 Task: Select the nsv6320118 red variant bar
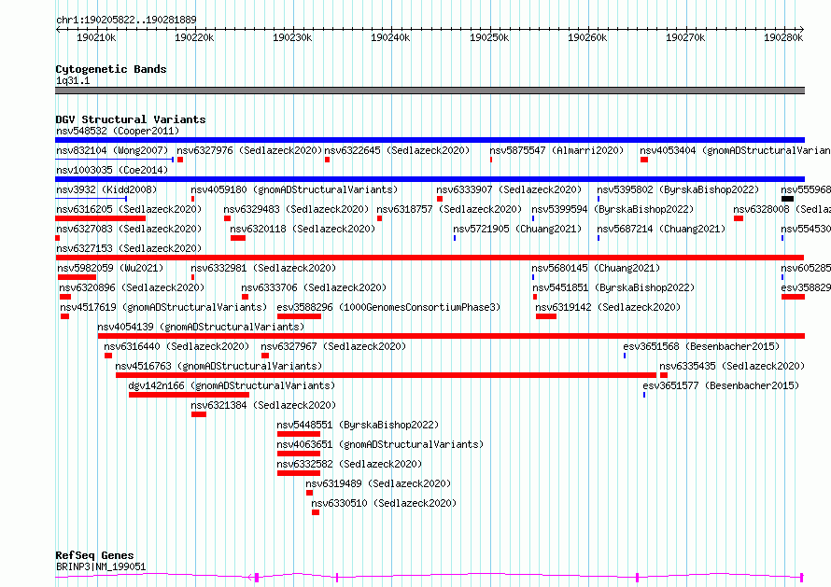click(238, 238)
